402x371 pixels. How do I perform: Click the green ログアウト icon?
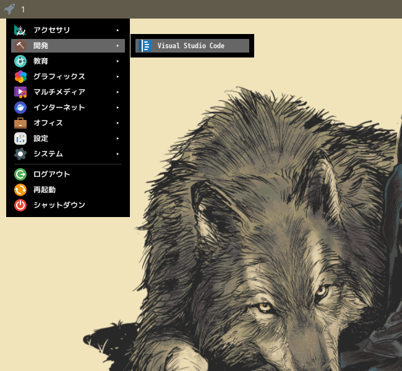[x=20, y=174]
